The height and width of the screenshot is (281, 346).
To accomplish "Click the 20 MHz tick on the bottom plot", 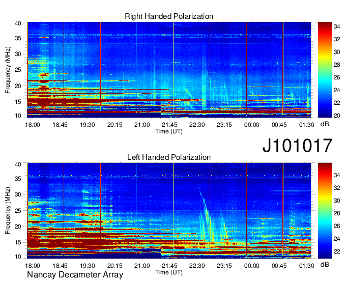I will tap(18, 227).
